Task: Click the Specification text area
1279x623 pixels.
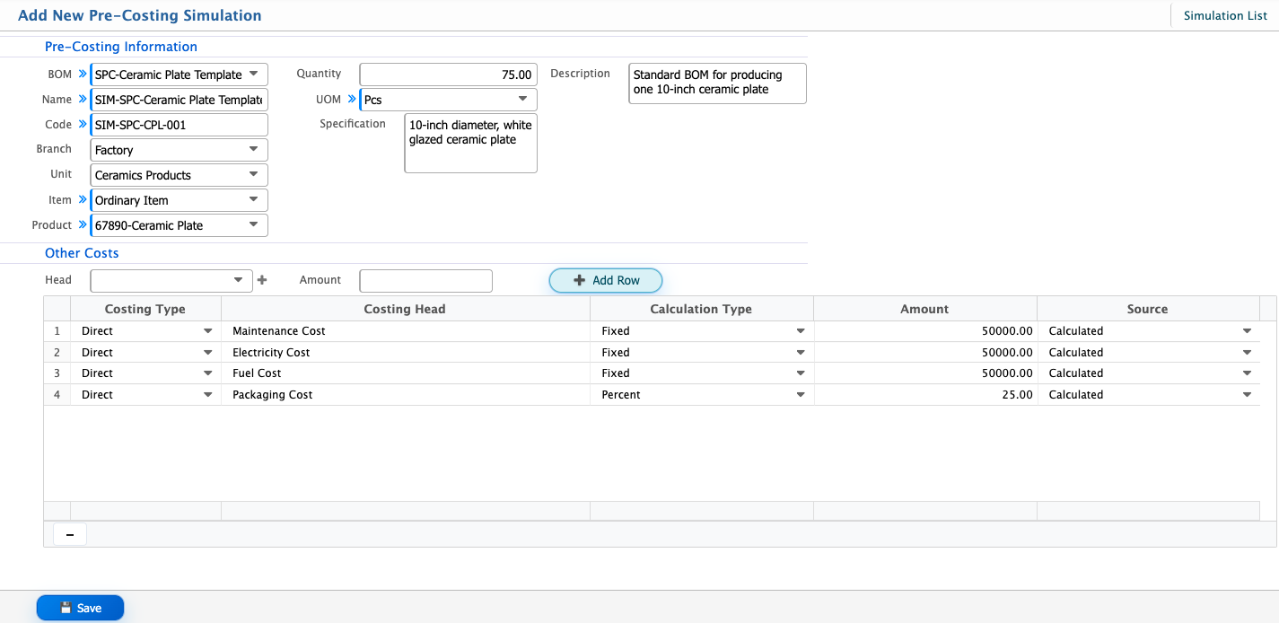Action: (471, 143)
